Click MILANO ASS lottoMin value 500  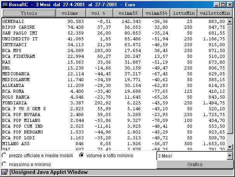click(188, 144)
